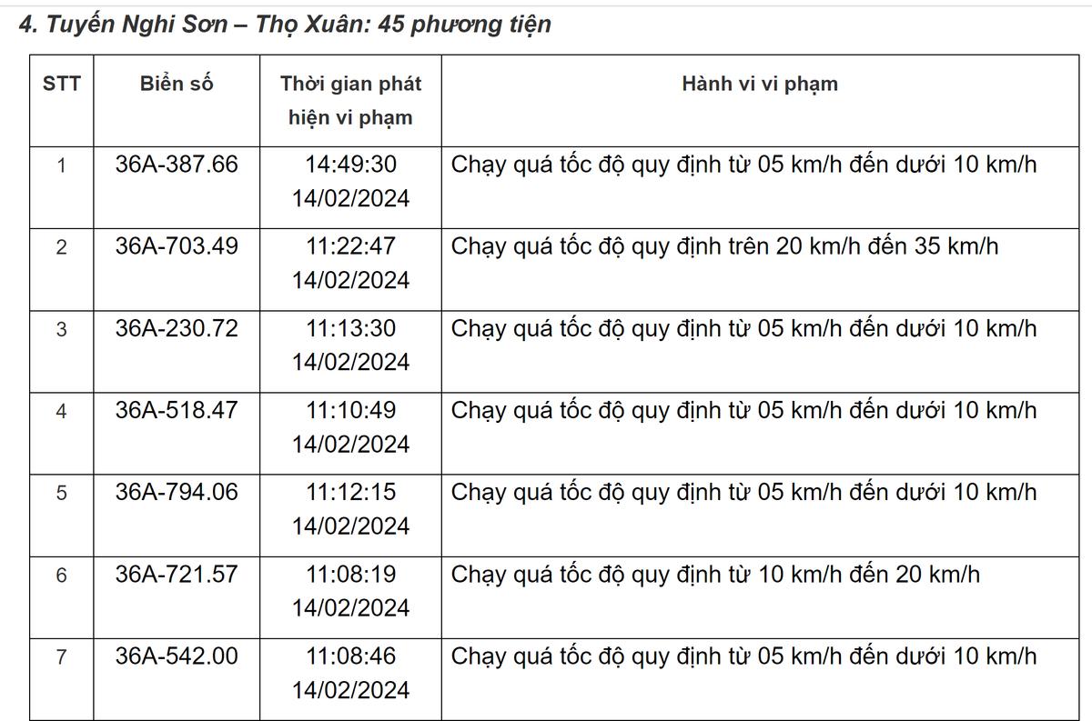Screen dimensions: 1092x721
Task: Click row number 5 in STT column
Action: click(61, 493)
